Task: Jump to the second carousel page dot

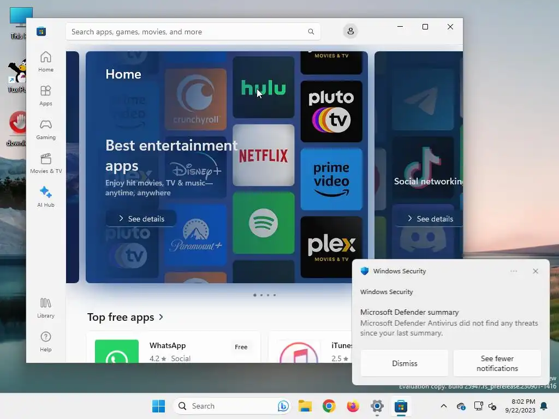Action: 261,295
